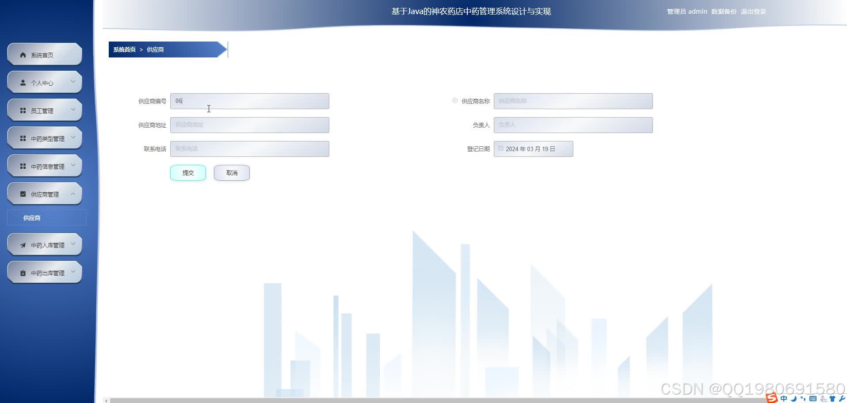Select the 供应商 submenu item
Viewport: 847px width, 403px height.
[47, 218]
